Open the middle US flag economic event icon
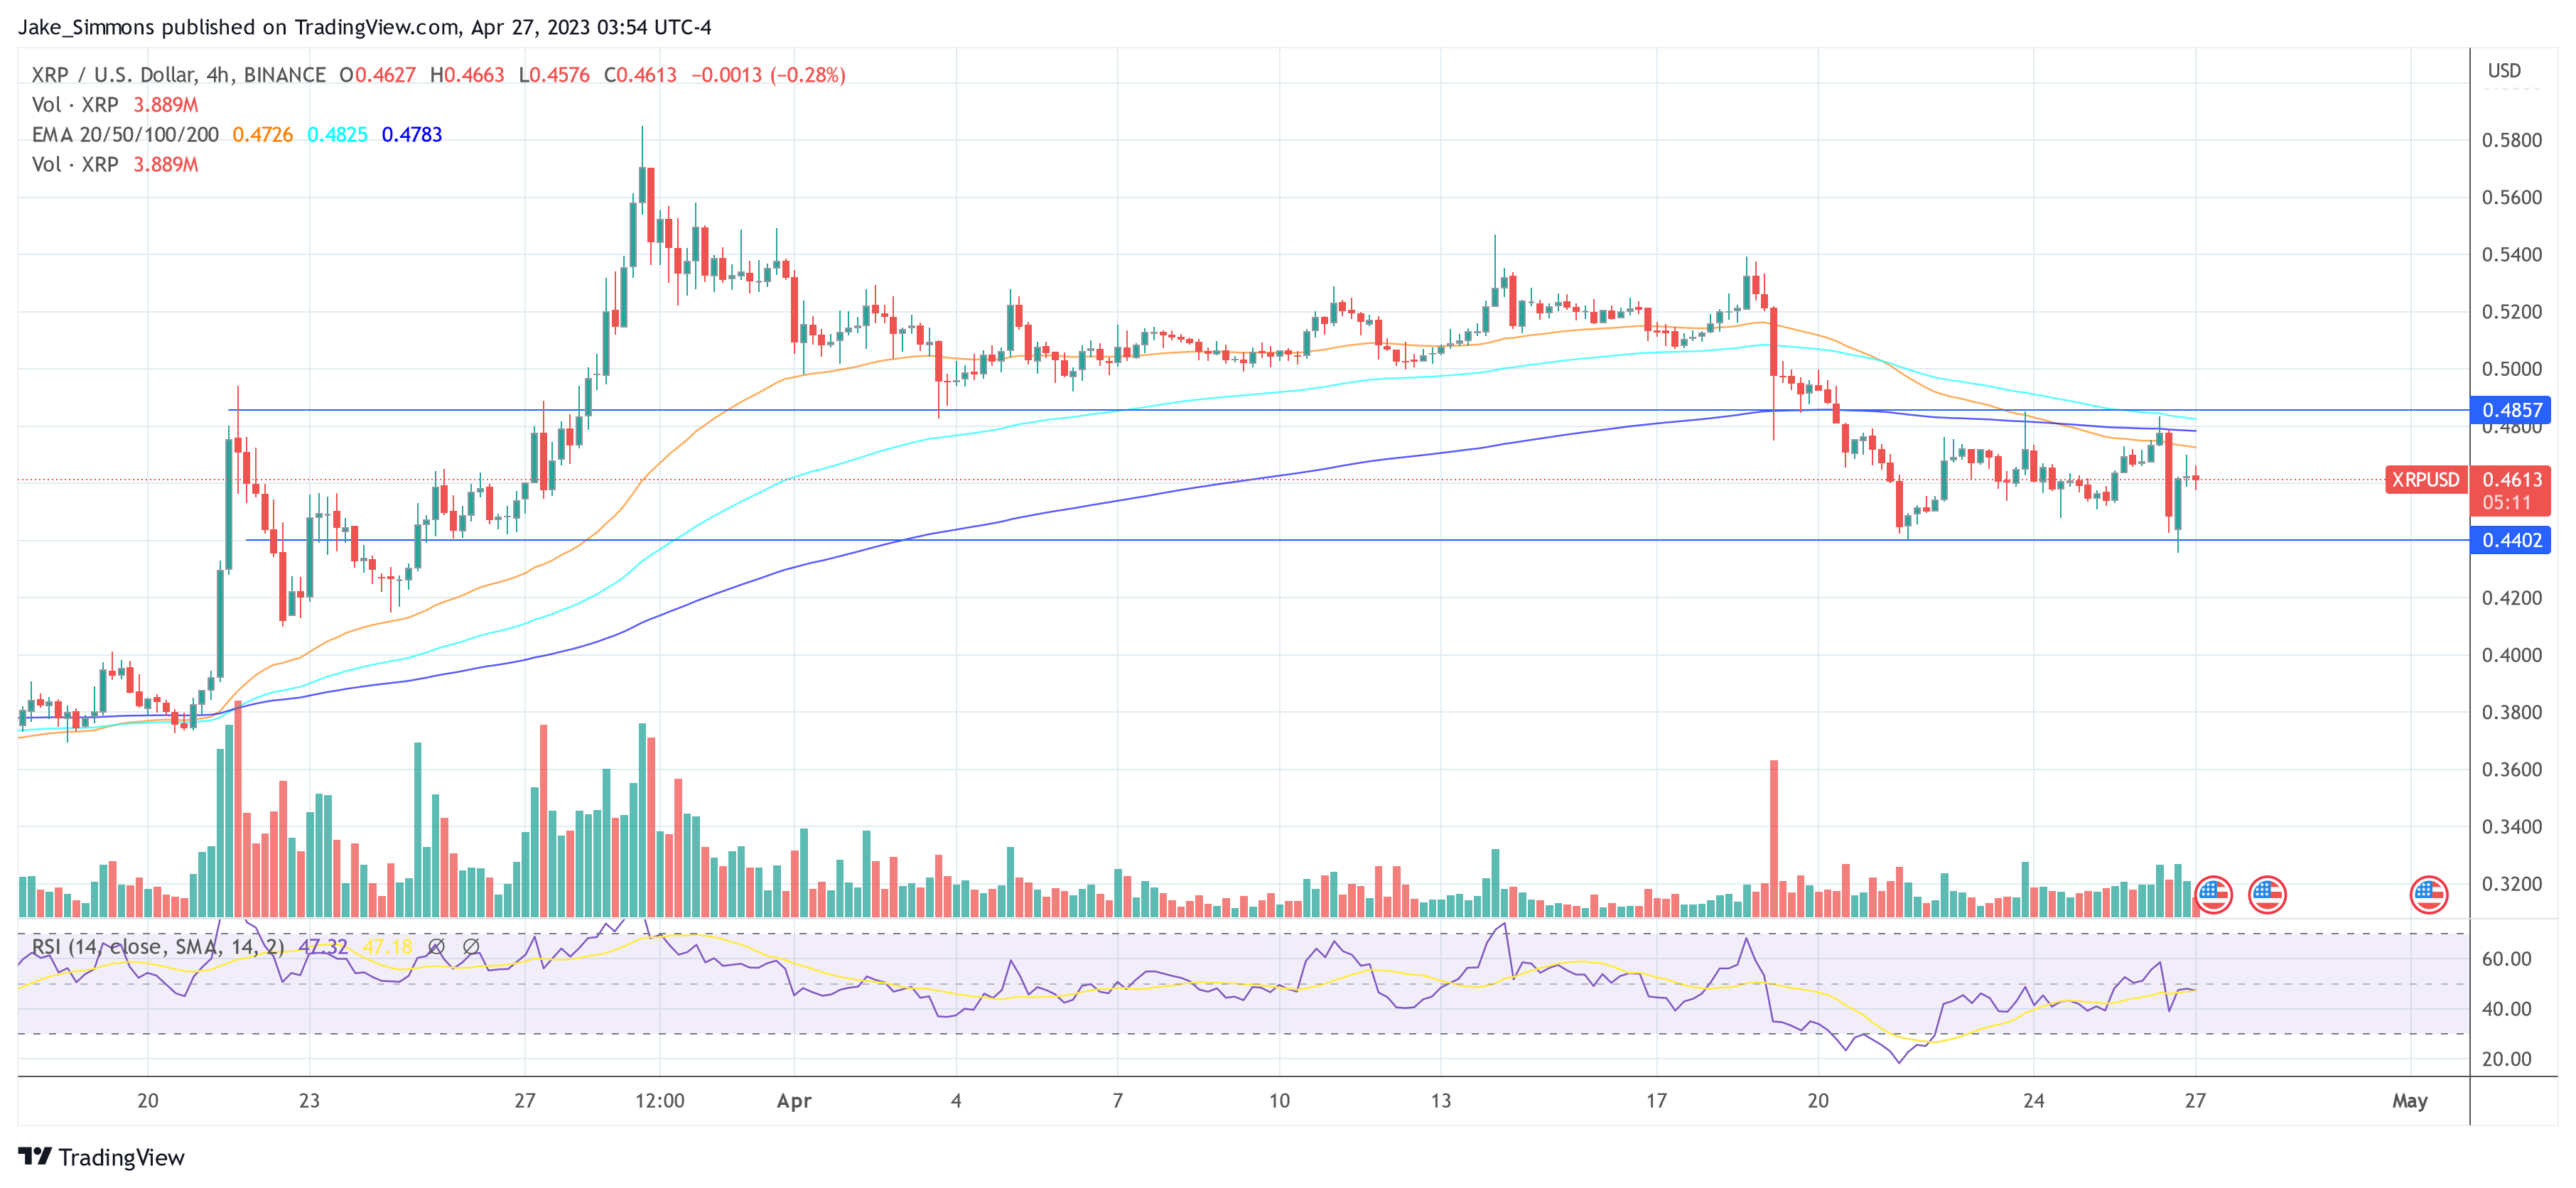This screenshot has width=2576, height=1188. click(x=2267, y=894)
